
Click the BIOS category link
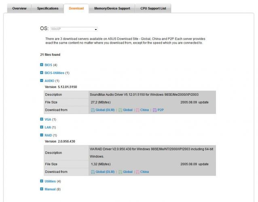pos(48,65)
